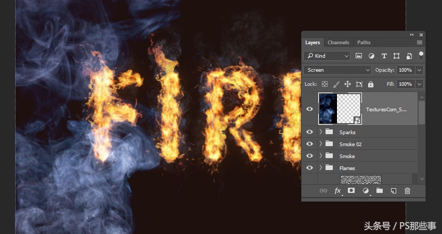
Task: Switch to the Paths tab
Action: point(364,42)
